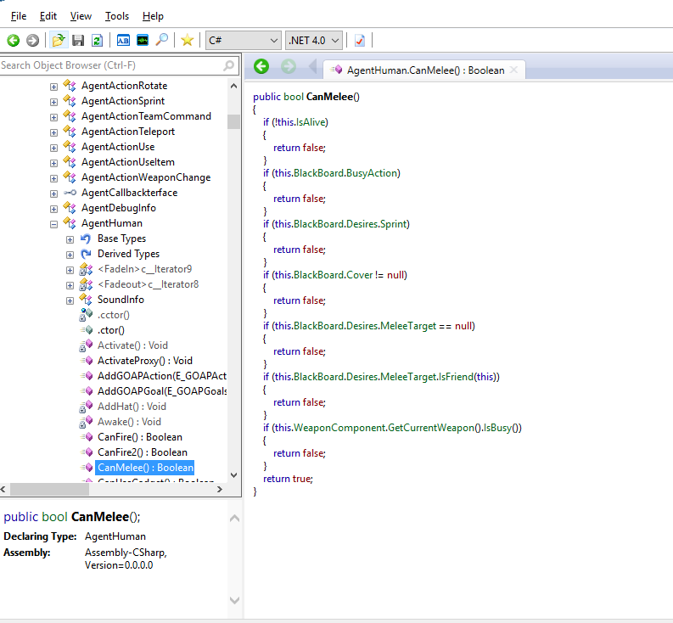
Task: Collapse the AgentHuman tree node
Action: [54, 223]
